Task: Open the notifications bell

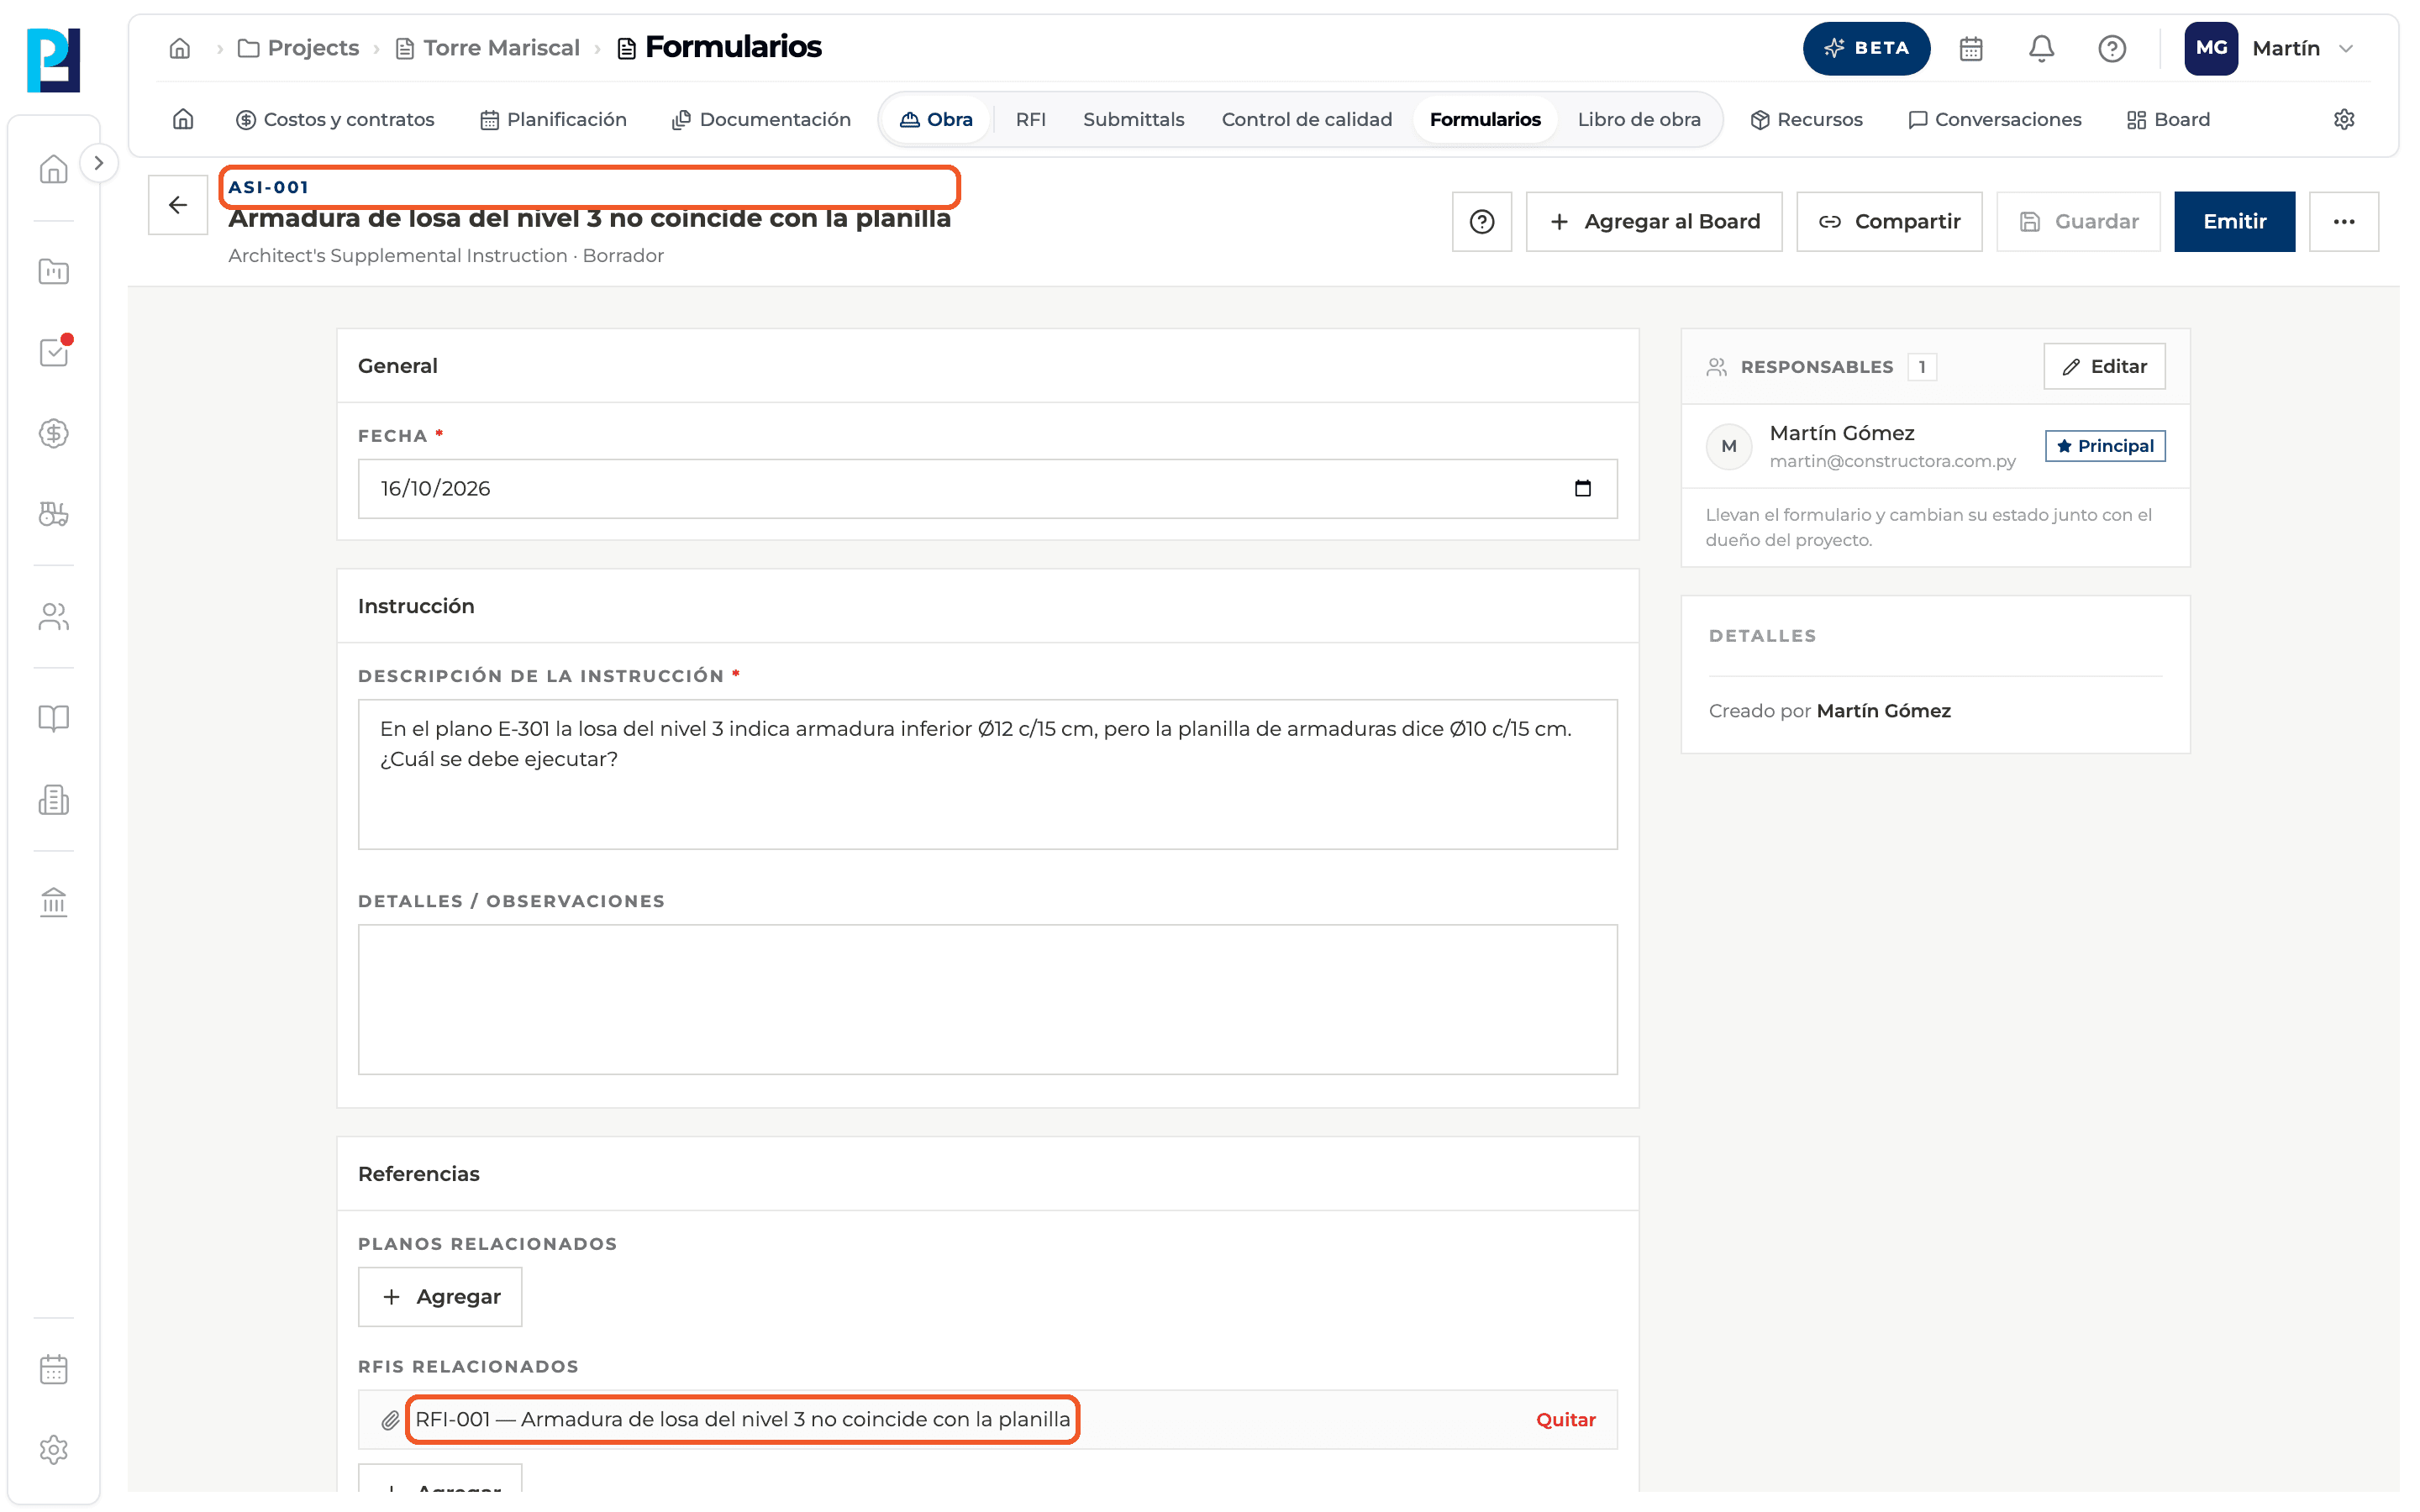Action: [2041, 48]
